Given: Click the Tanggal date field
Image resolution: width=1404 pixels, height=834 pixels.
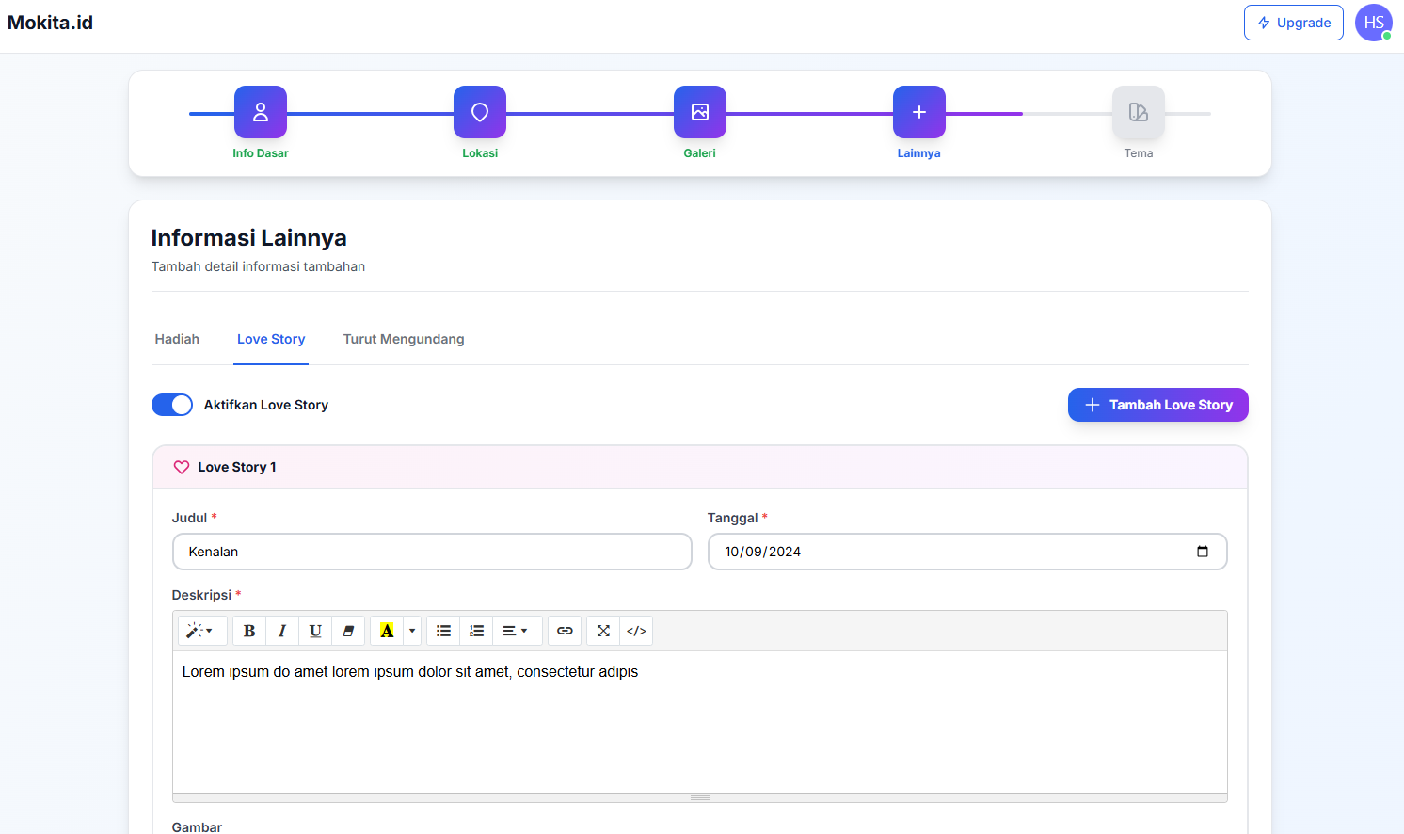Looking at the screenshot, I should pyautogui.click(x=967, y=552).
